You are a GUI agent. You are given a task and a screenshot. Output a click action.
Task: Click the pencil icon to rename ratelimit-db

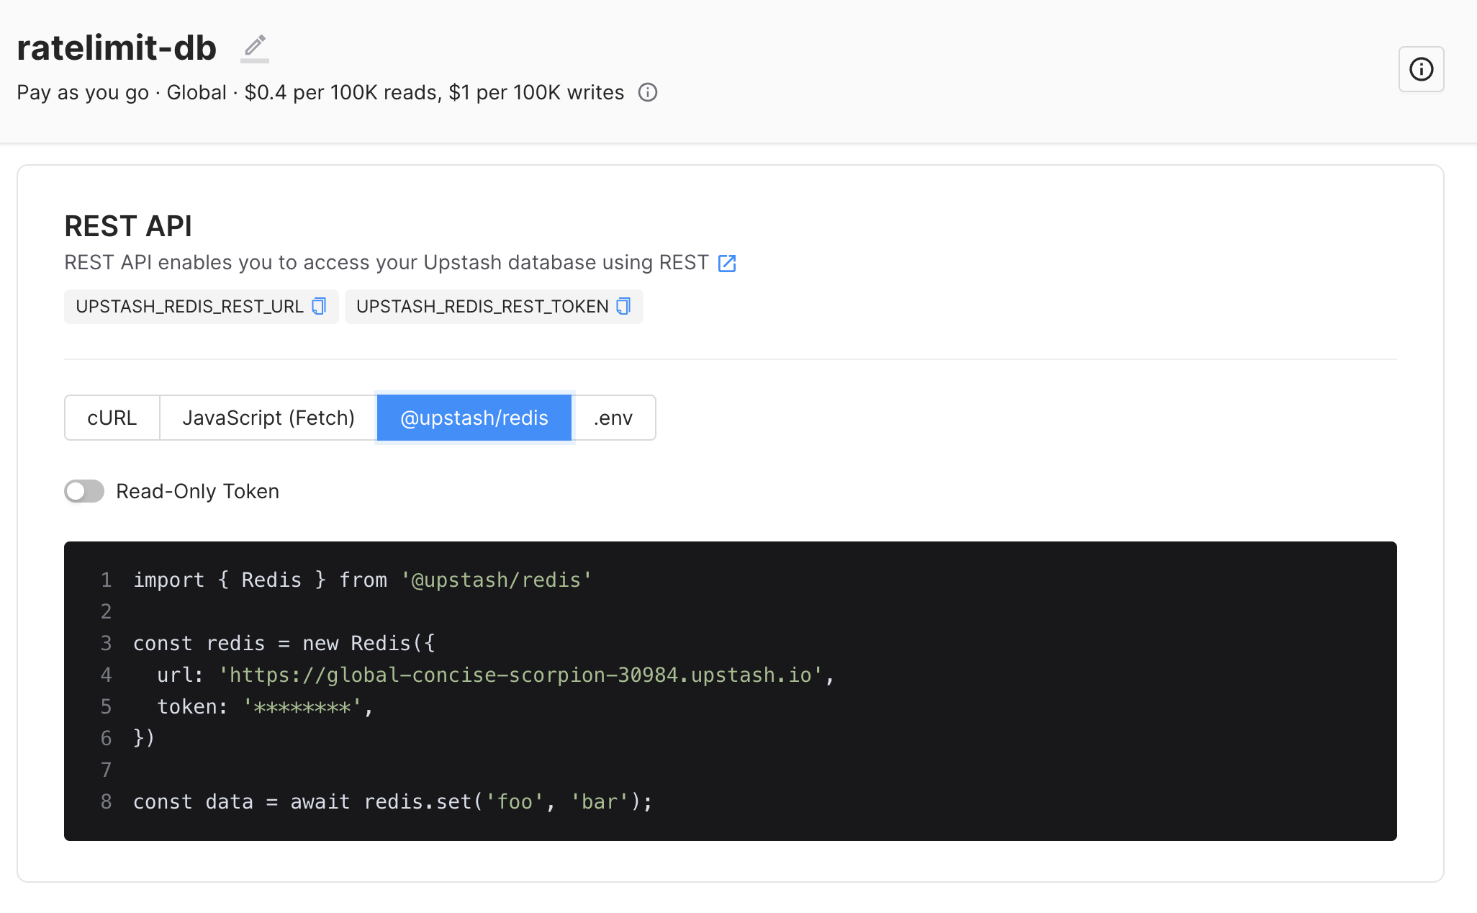(255, 48)
